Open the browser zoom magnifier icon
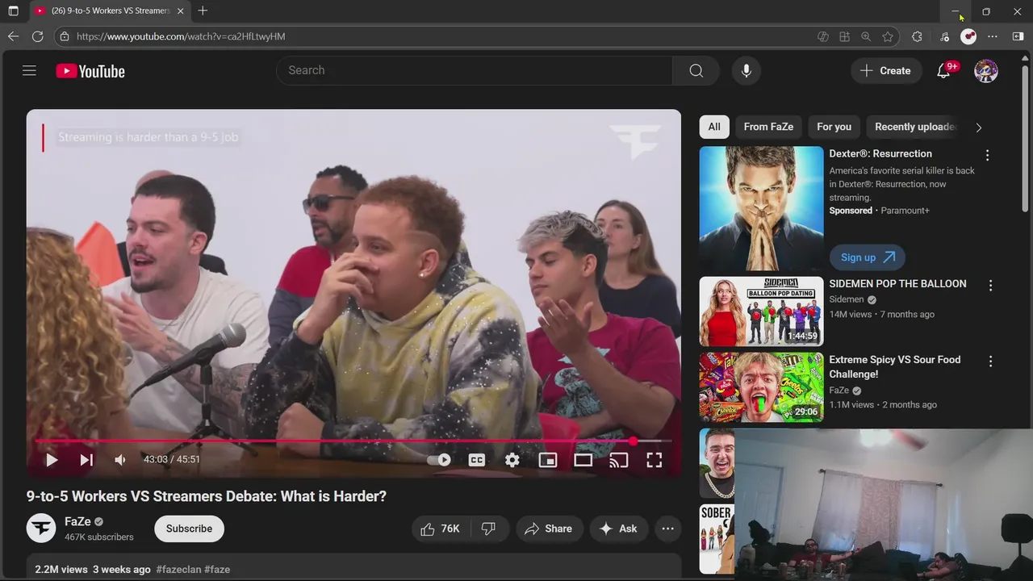The height and width of the screenshot is (581, 1033). [x=866, y=36]
